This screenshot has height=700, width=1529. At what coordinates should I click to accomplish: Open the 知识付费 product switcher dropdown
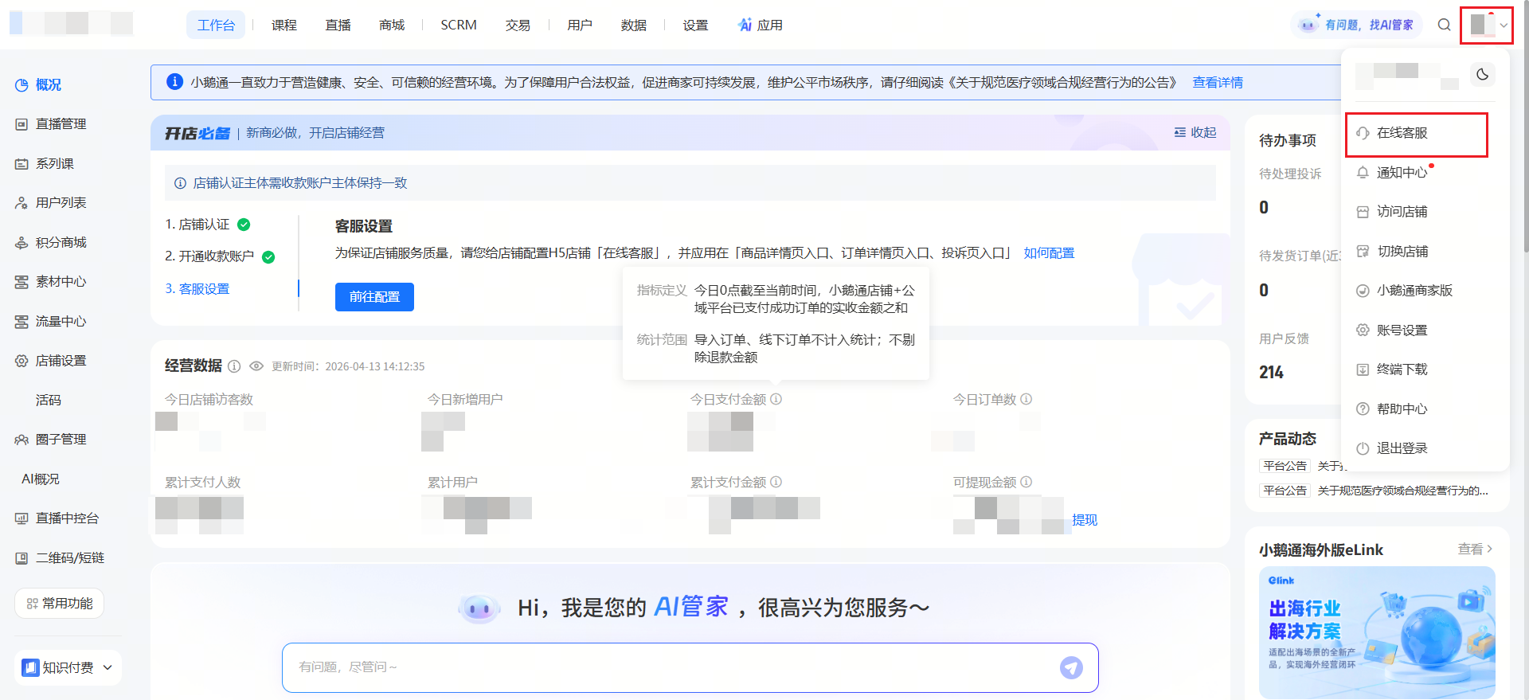pos(68,667)
